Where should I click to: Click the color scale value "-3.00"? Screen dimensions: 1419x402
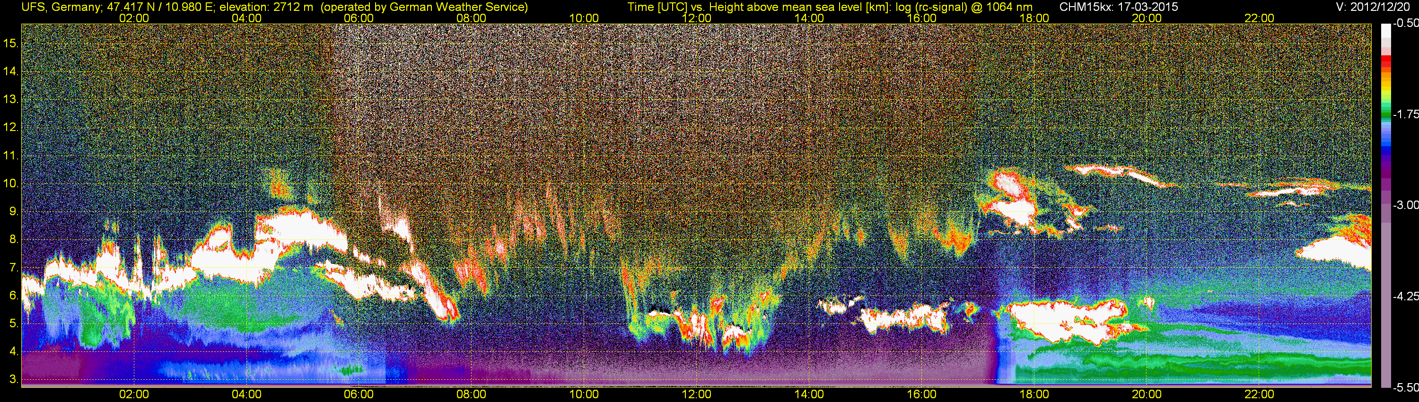pyautogui.click(x=1405, y=205)
